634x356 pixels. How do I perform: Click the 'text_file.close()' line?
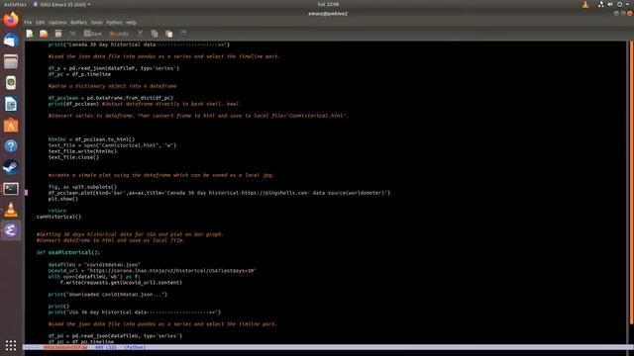73,157
